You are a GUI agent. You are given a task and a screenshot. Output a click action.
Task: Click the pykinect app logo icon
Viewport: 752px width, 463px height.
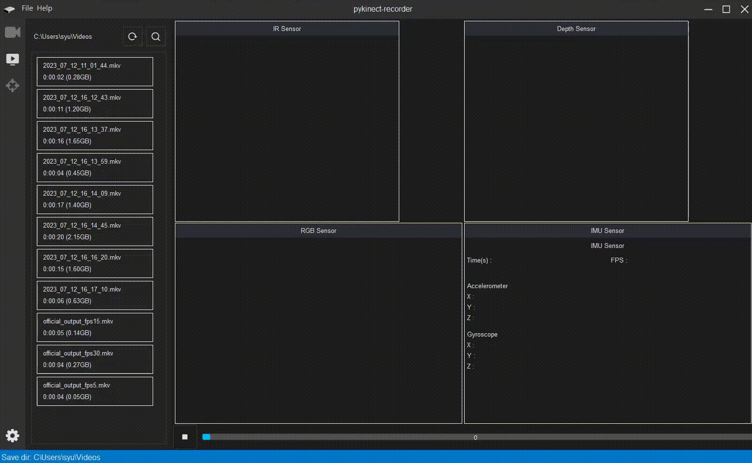pos(9,9)
